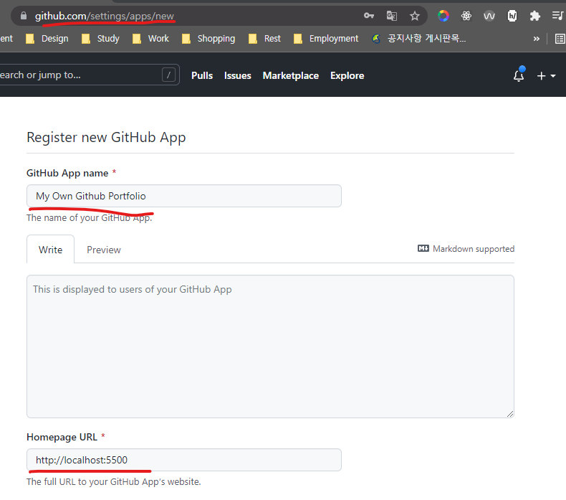Viewport: 566px width, 500px height.
Task: Click the lock icon in address bar
Action: [24, 16]
